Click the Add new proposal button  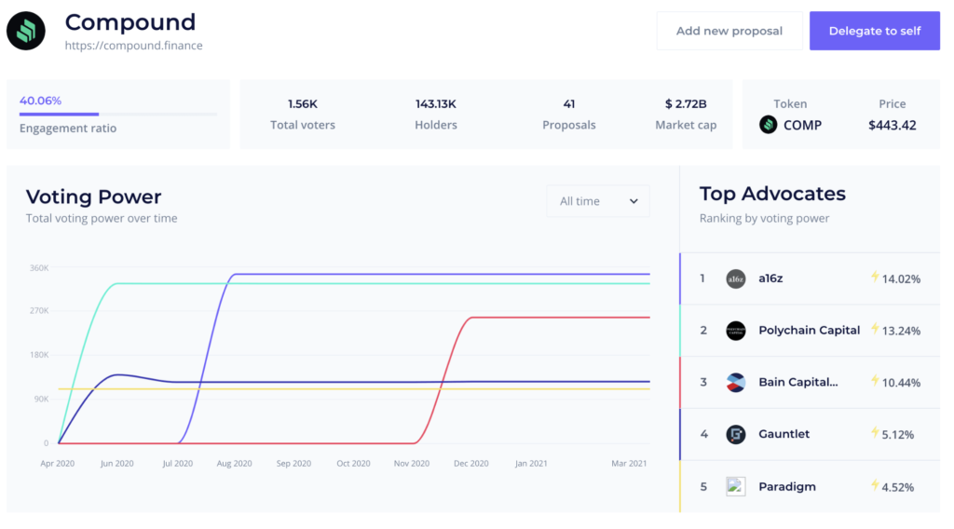pyautogui.click(x=729, y=31)
